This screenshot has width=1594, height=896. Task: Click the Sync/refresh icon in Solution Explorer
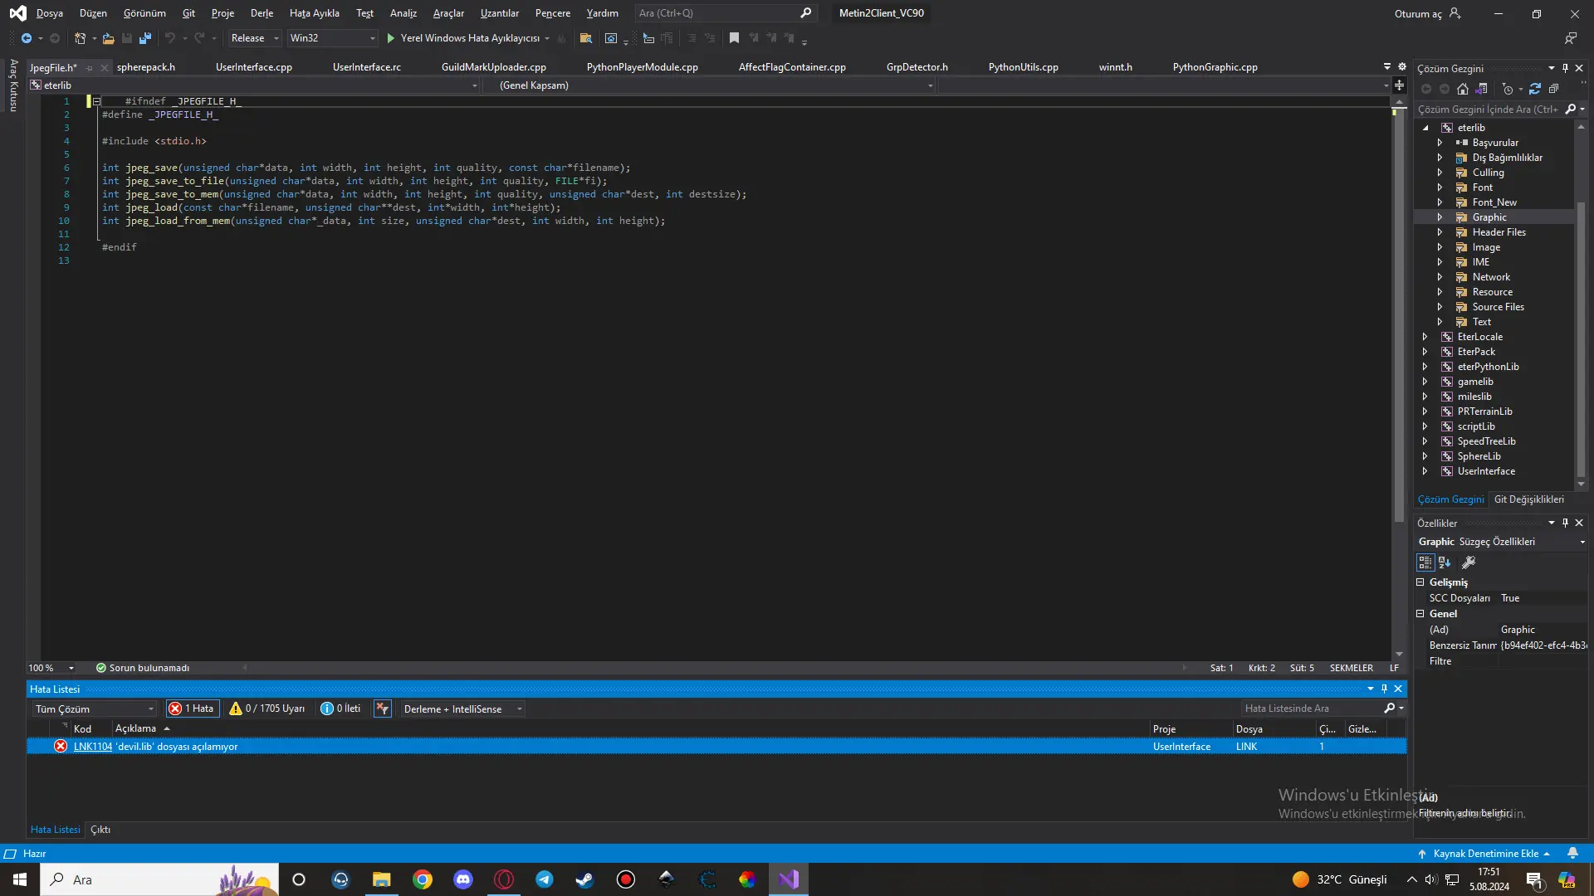1534,89
